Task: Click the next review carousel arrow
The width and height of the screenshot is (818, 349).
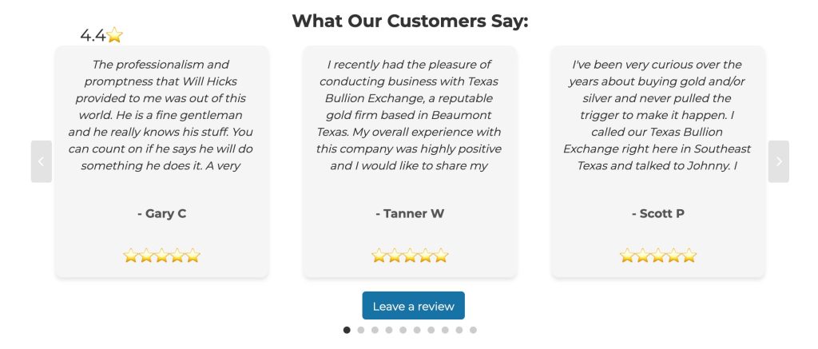Action: (778, 161)
